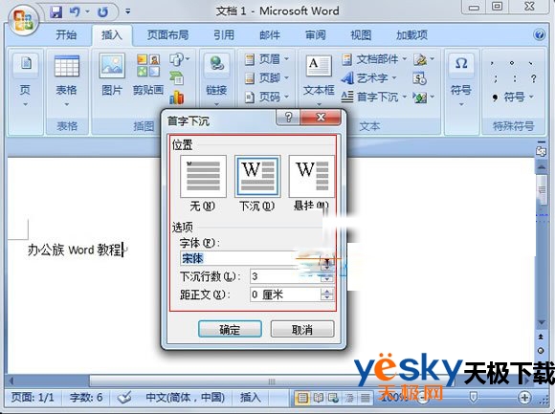Undo last action in Quick Access

tap(75, 11)
